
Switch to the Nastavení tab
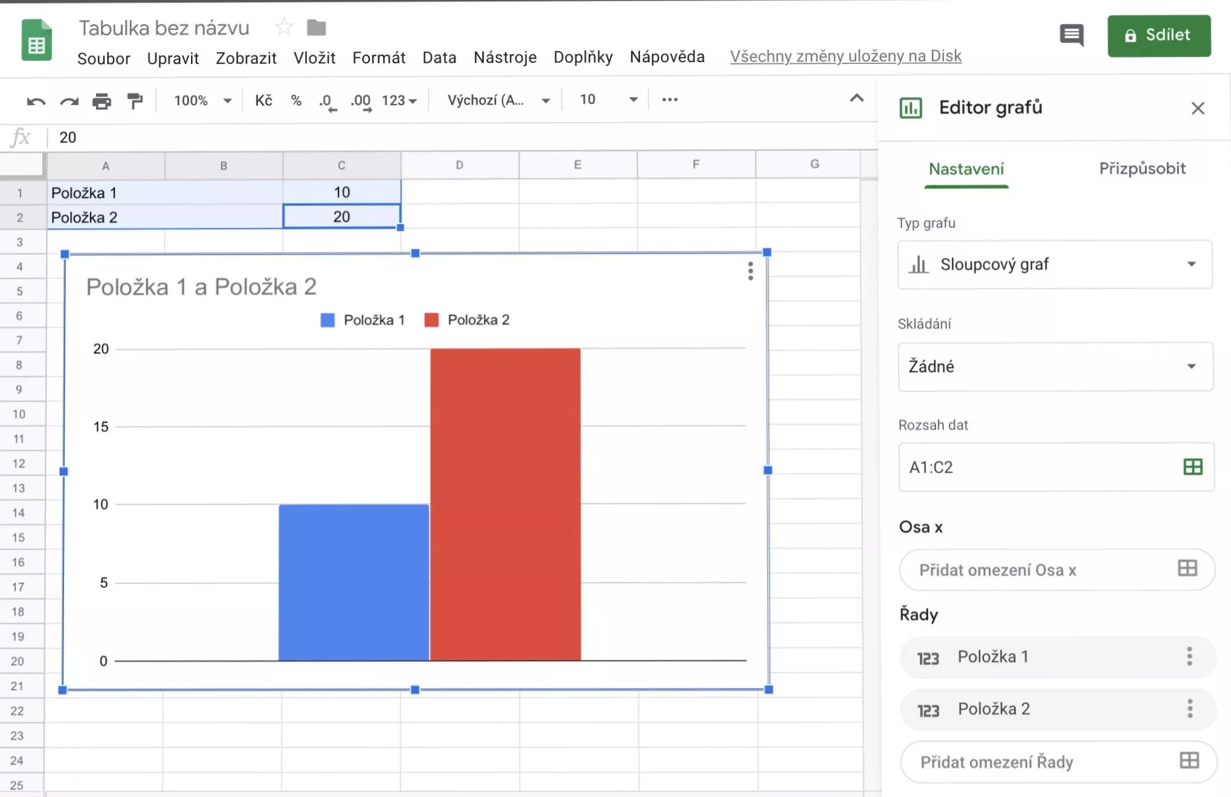tap(966, 169)
